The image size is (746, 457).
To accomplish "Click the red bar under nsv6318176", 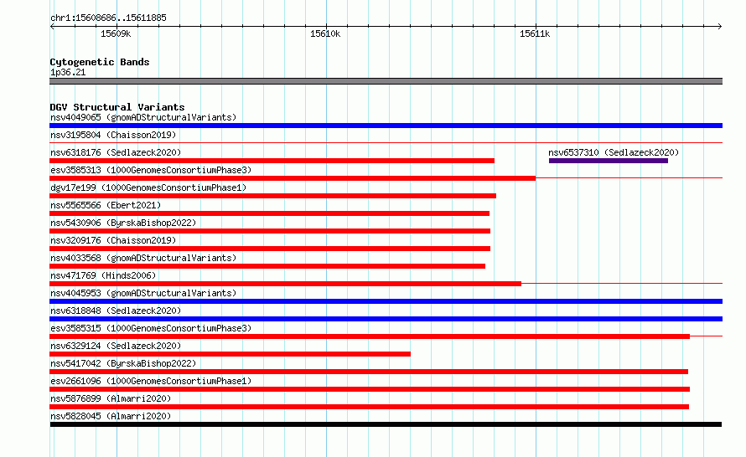I will [272, 161].
